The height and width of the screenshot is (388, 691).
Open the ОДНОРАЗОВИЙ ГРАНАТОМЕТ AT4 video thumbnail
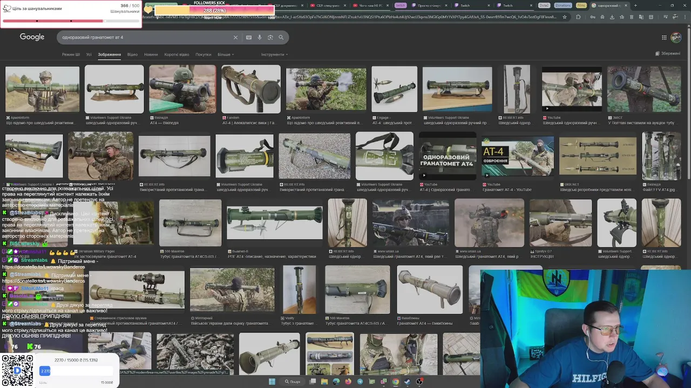[448, 156]
